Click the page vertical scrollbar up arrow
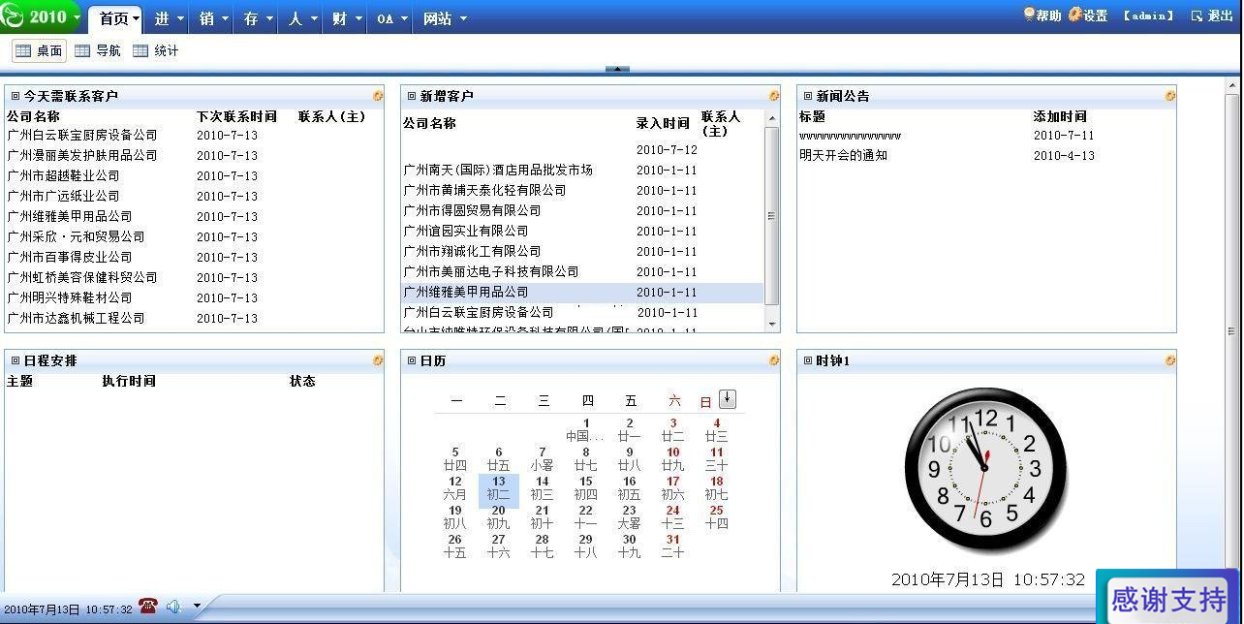 tap(1232, 85)
